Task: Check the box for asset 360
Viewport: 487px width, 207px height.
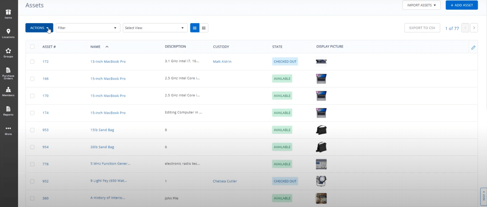Action: pos(32,198)
